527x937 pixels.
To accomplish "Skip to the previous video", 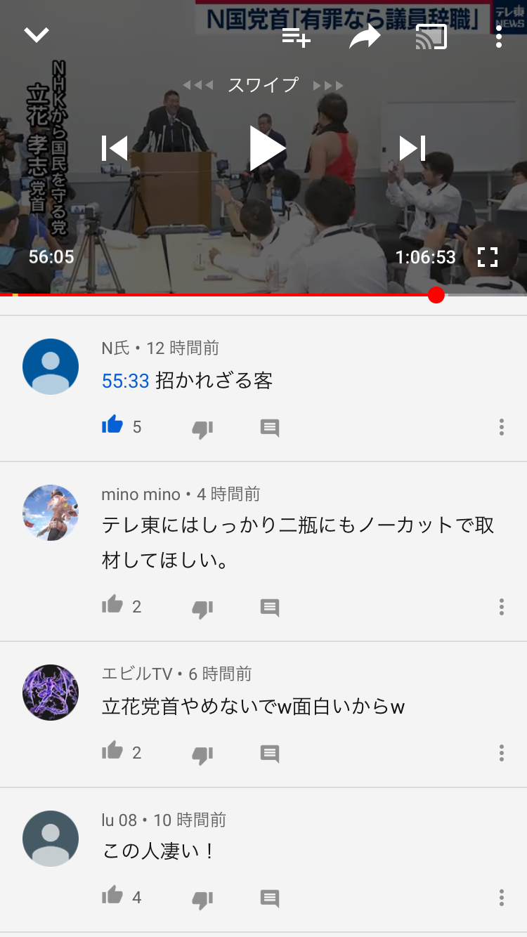I will (x=115, y=148).
